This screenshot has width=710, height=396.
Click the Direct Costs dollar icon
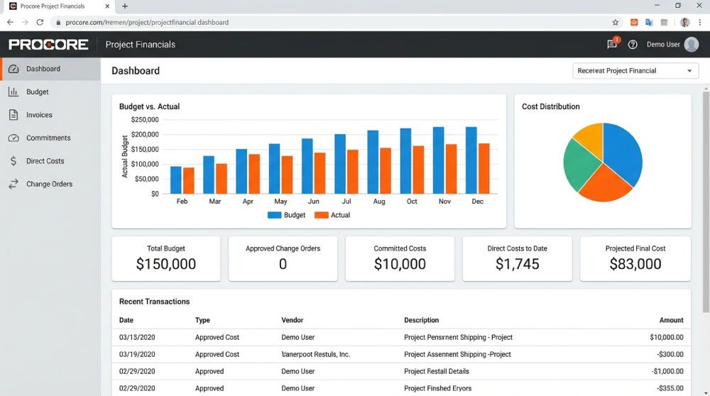point(13,161)
